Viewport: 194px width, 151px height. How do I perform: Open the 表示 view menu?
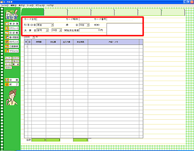[x=22, y=5]
